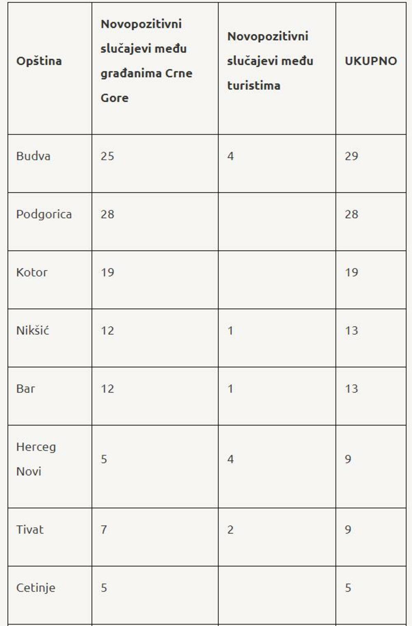Click the UKUPNO column header
Image resolution: width=412 pixels, height=626 pixels.
(370, 61)
